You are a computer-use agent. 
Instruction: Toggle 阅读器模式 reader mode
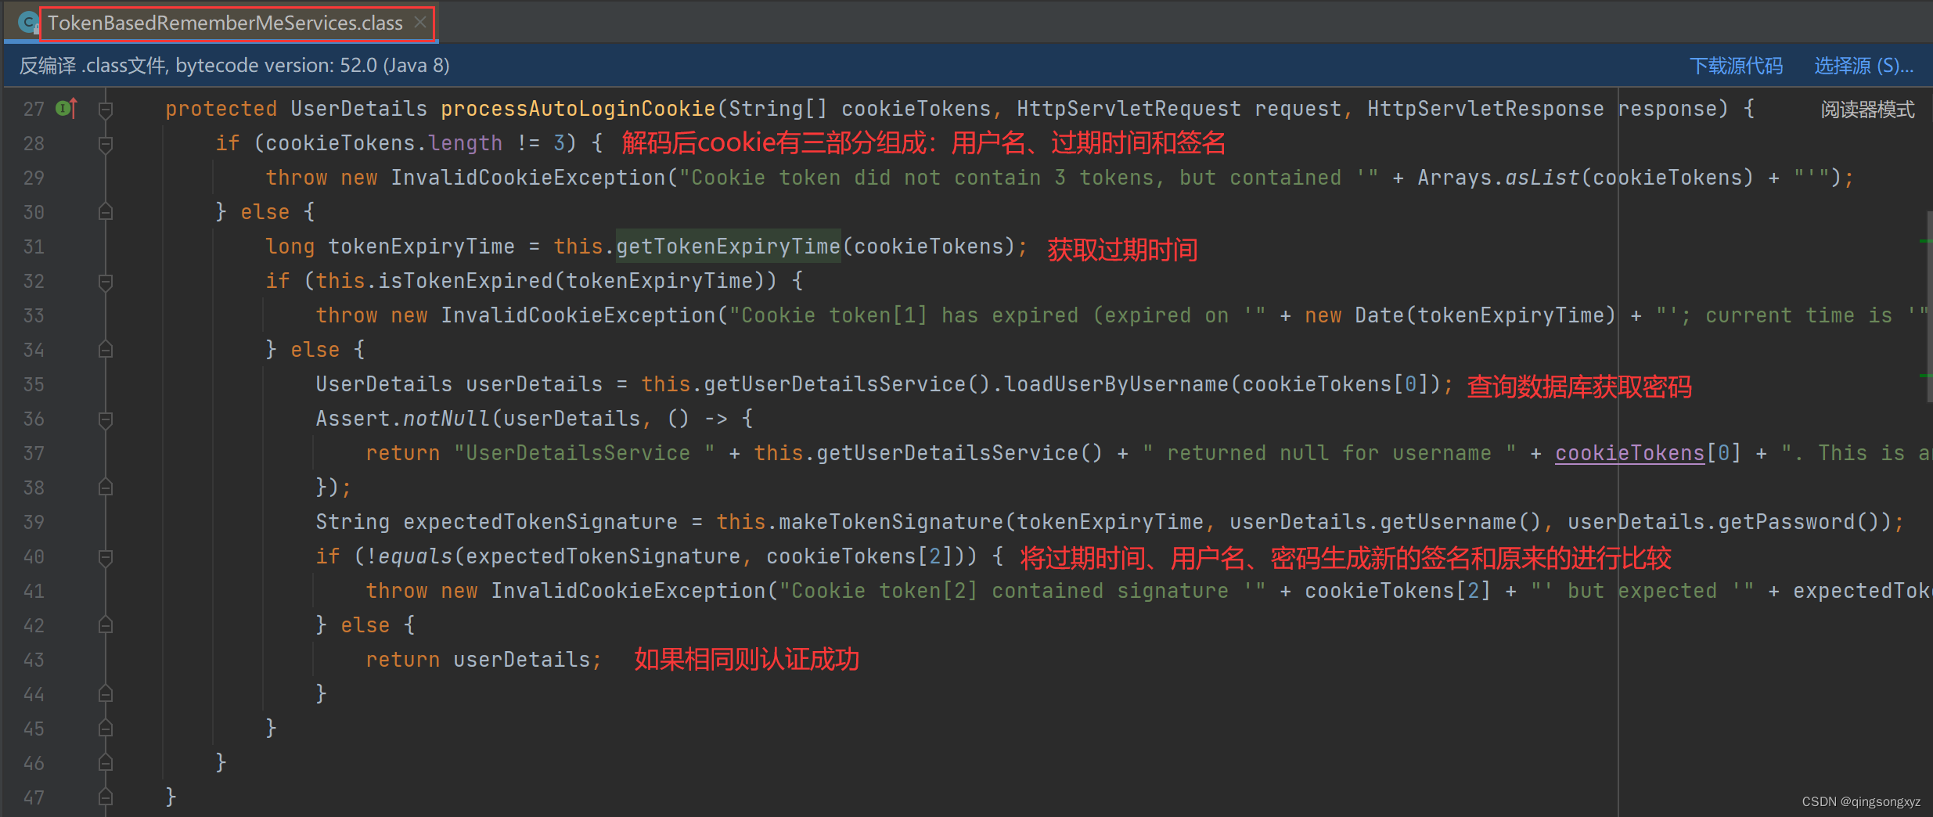click(1867, 110)
